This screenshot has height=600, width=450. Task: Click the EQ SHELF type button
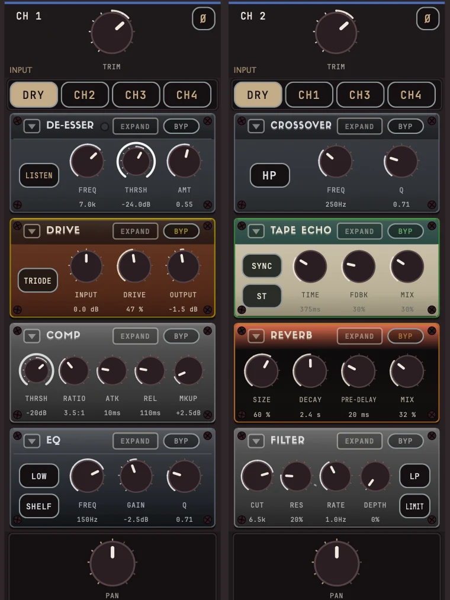[x=39, y=506]
